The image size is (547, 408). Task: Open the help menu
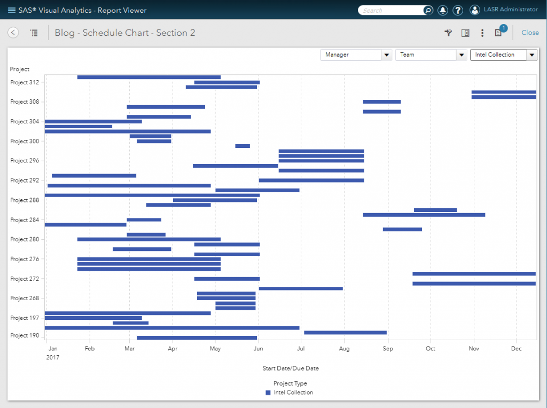tap(458, 10)
